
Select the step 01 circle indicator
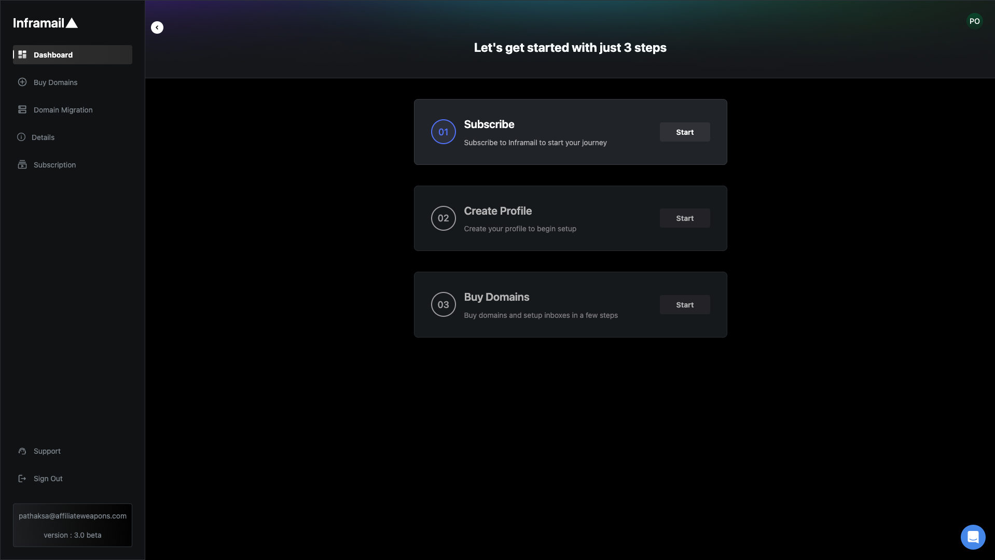pos(443,132)
